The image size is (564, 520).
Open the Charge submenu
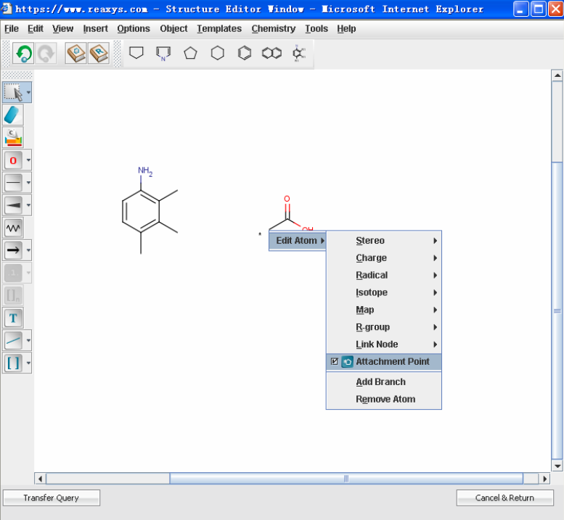pos(384,257)
